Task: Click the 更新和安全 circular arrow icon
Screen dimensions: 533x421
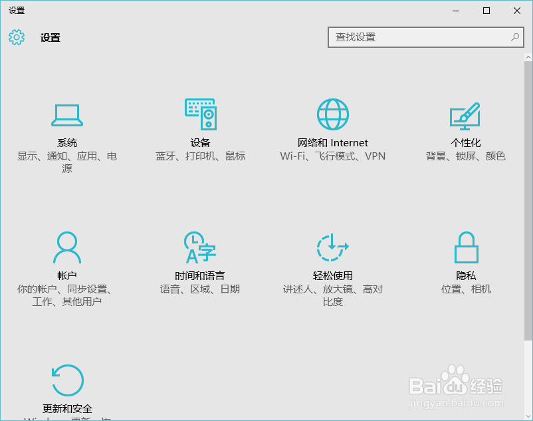Action: [66, 380]
